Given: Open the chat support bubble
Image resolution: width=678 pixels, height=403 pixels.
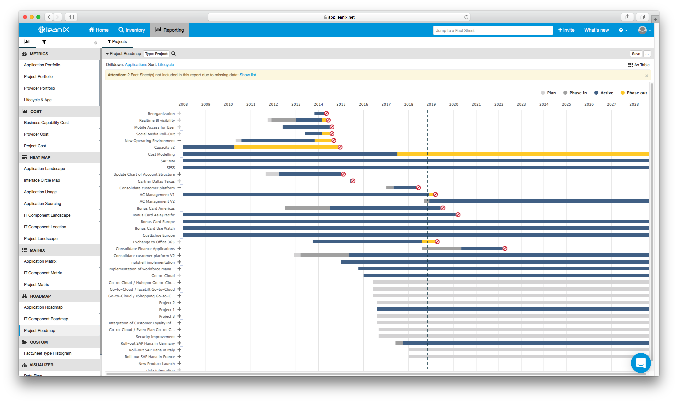Looking at the screenshot, I should point(641,363).
